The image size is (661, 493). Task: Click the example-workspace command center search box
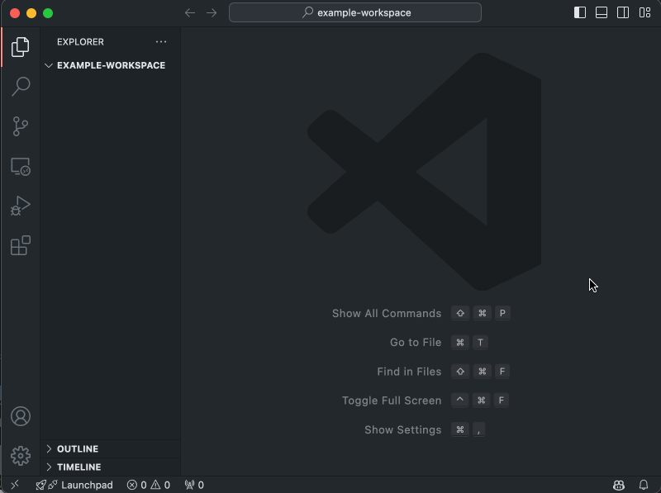pyautogui.click(x=355, y=12)
